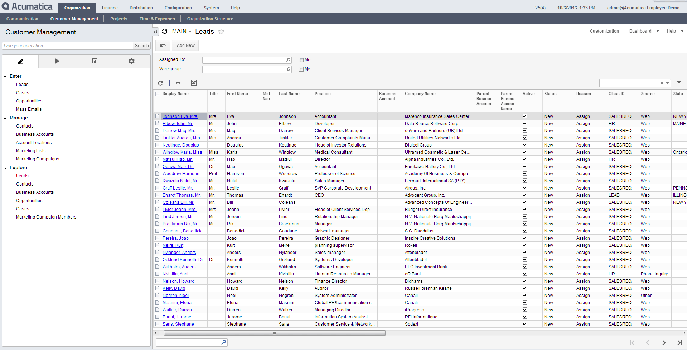The image size is (687, 350).
Task: Go to next page of leads
Action: click(x=664, y=343)
